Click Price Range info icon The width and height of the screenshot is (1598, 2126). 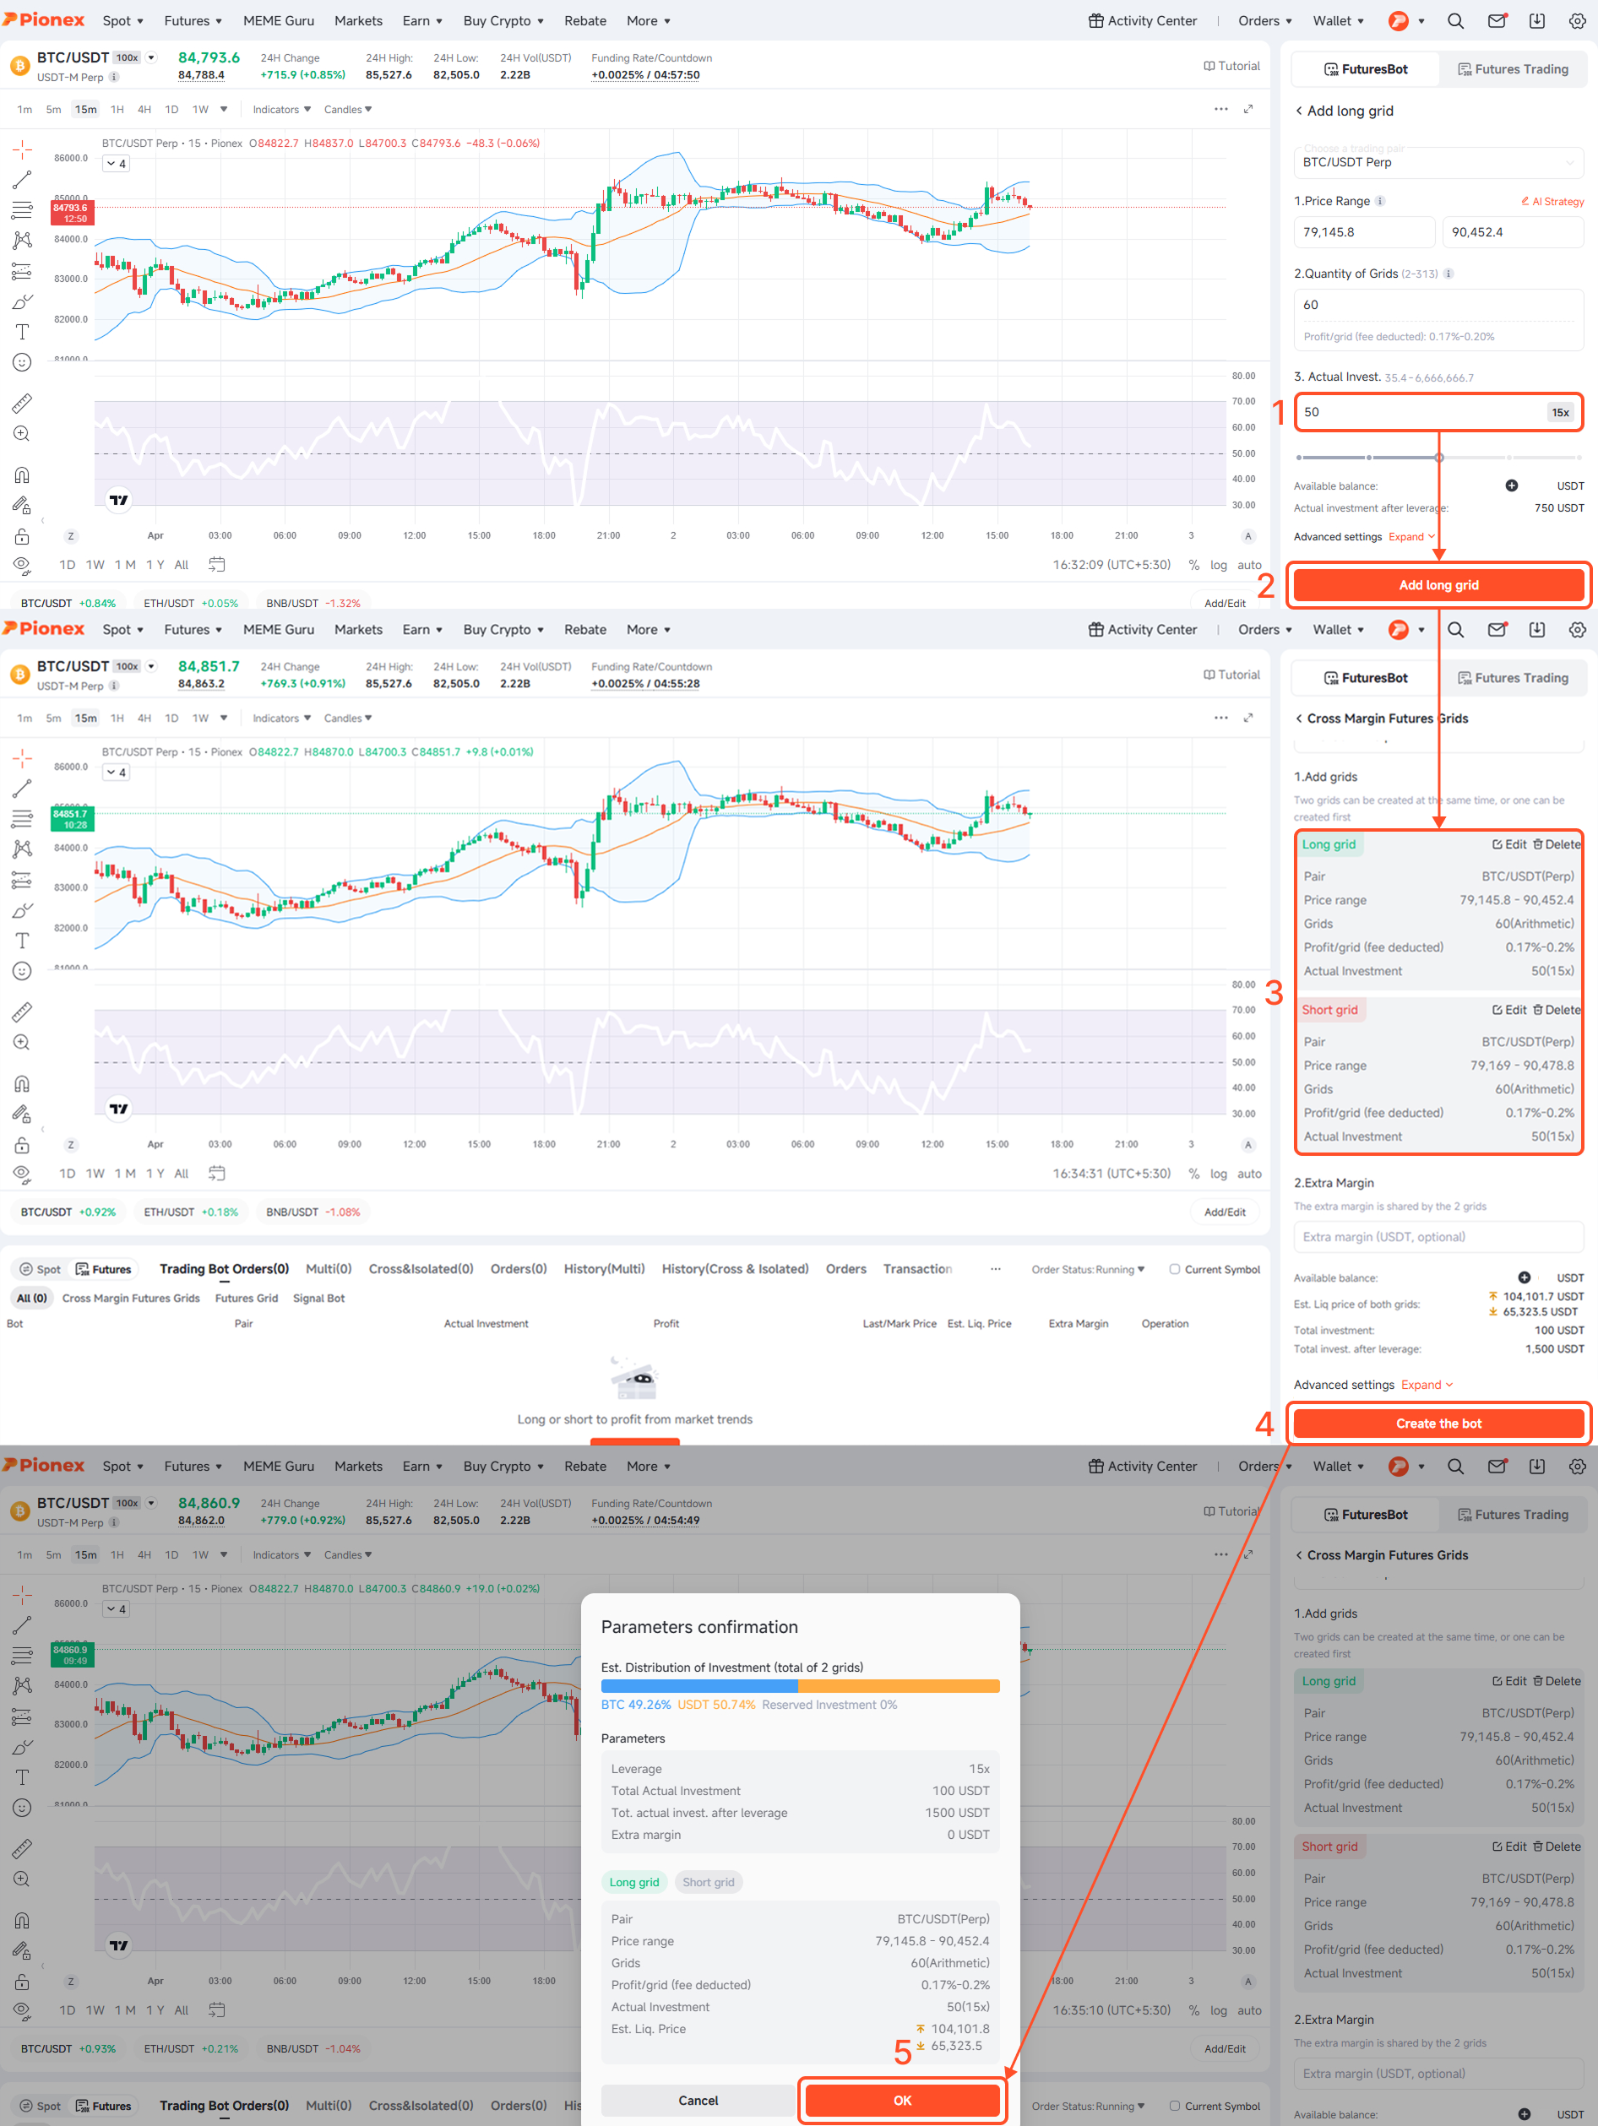(x=1380, y=201)
